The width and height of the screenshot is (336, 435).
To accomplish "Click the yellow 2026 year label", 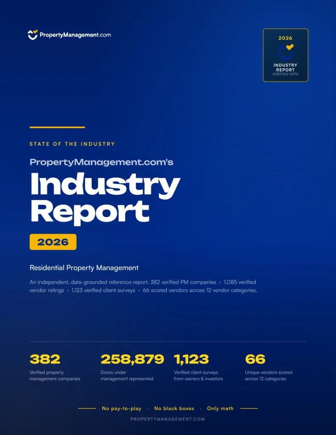I will [53, 242].
